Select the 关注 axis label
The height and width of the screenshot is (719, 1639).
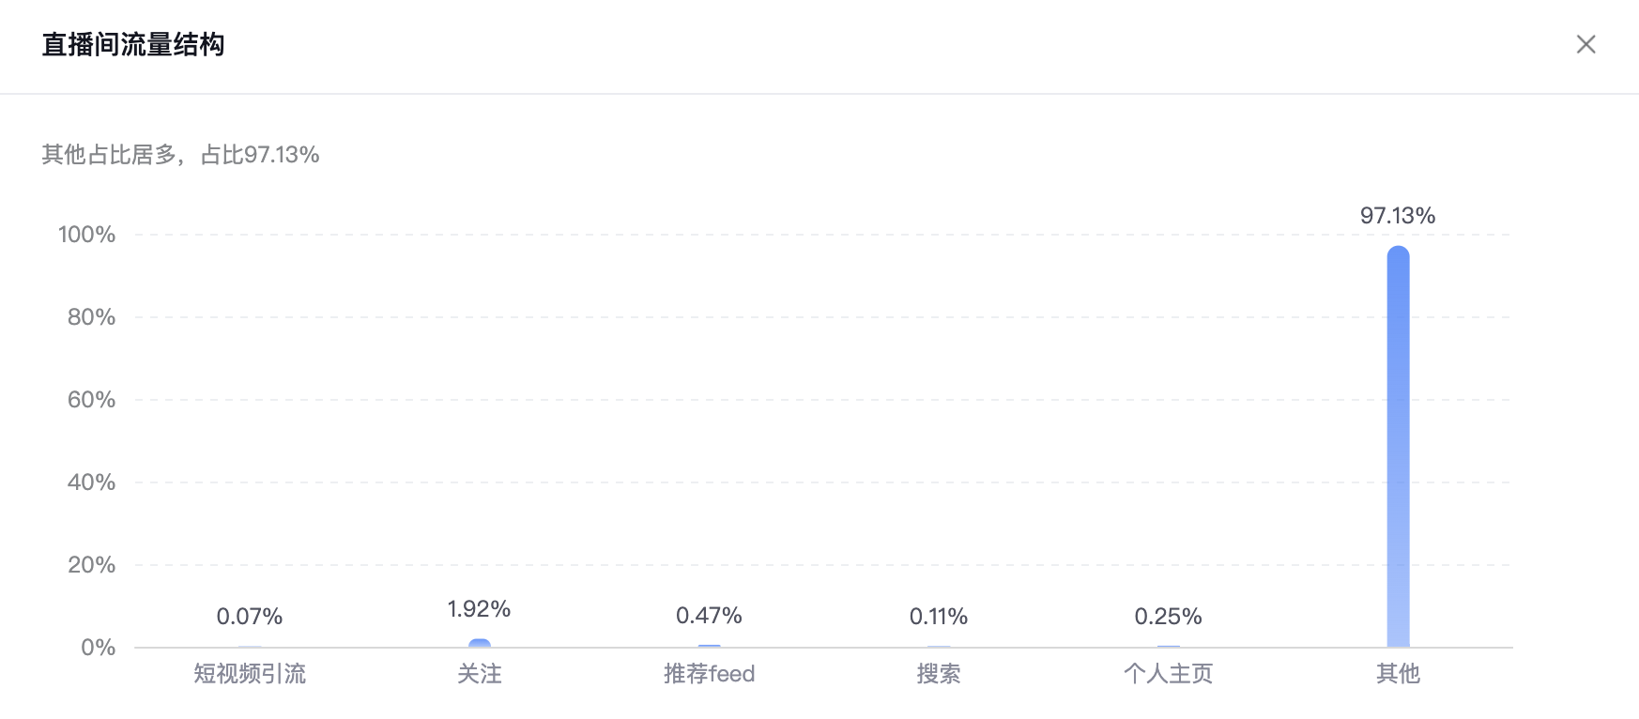(x=480, y=674)
